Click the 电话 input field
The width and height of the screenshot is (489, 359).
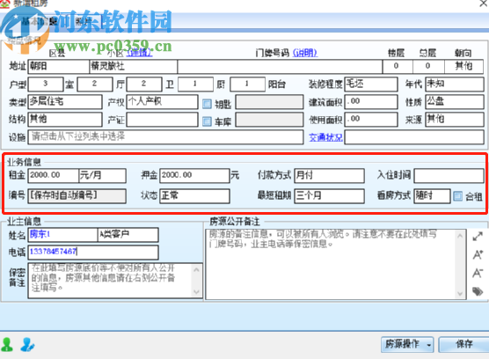pyautogui.click(x=93, y=252)
